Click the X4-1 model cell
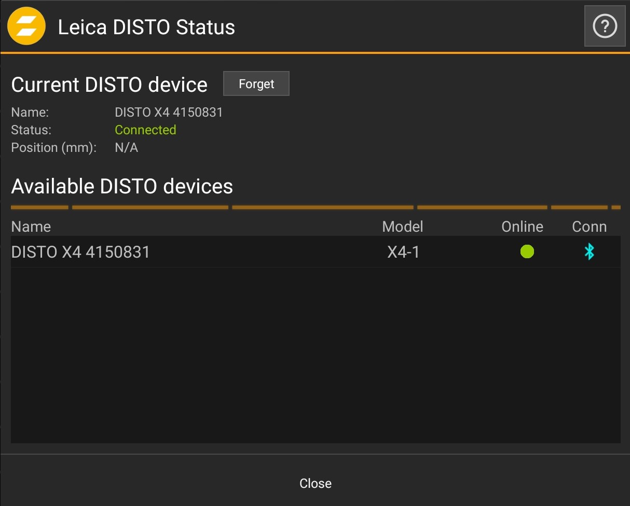 (x=403, y=252)
